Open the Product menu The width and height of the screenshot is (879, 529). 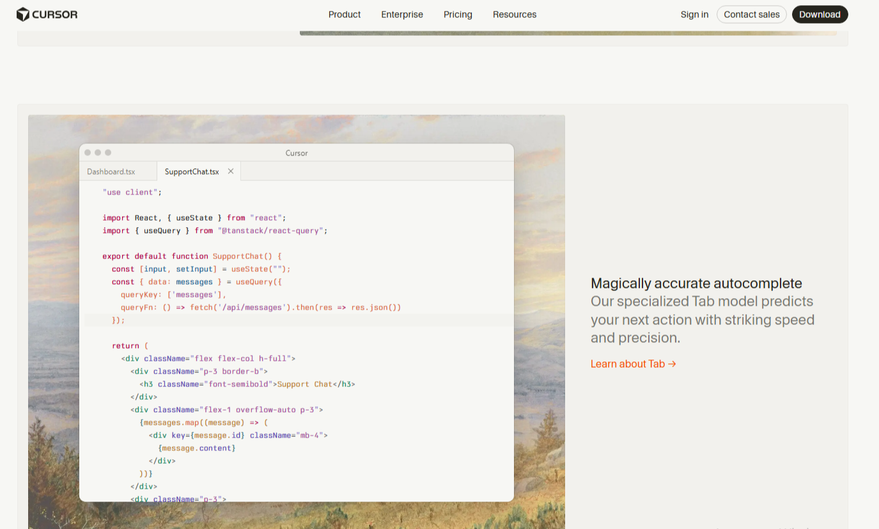click(345, 14)
